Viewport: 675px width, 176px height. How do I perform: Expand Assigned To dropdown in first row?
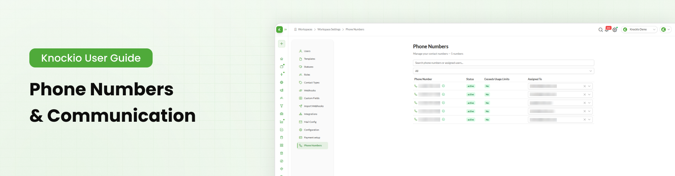(590, 86)
